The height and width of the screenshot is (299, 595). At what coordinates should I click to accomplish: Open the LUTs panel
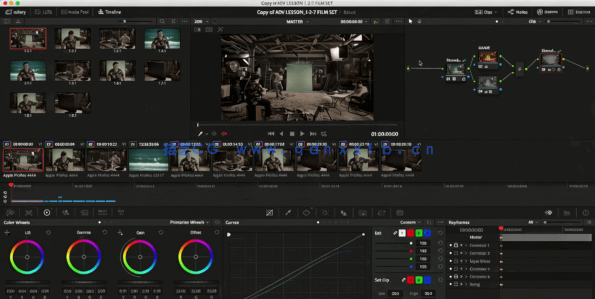44,12
